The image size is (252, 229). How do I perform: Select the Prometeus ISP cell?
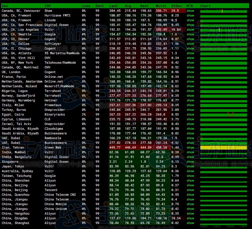pos(53,105)
